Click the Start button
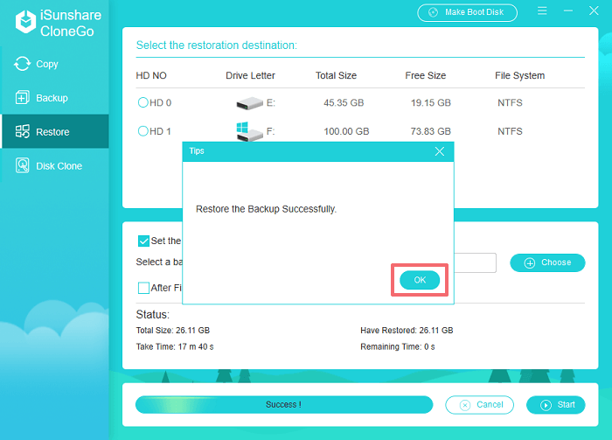Screen dimensions: 612x440 click(x=556, y=405)
